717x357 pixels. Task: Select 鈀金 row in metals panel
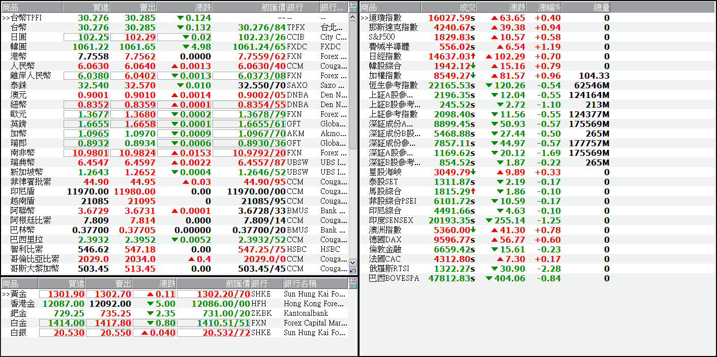click(174, 313)
